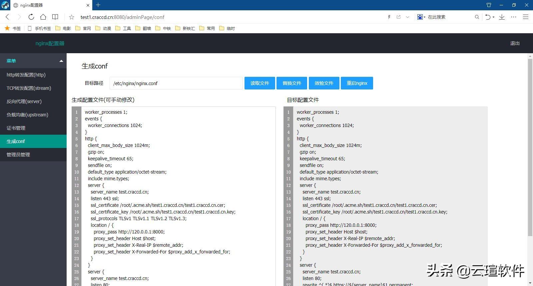Open the 翻墙 bookmark folder
This screenshot has height=286, width=533.
point(143,28)
